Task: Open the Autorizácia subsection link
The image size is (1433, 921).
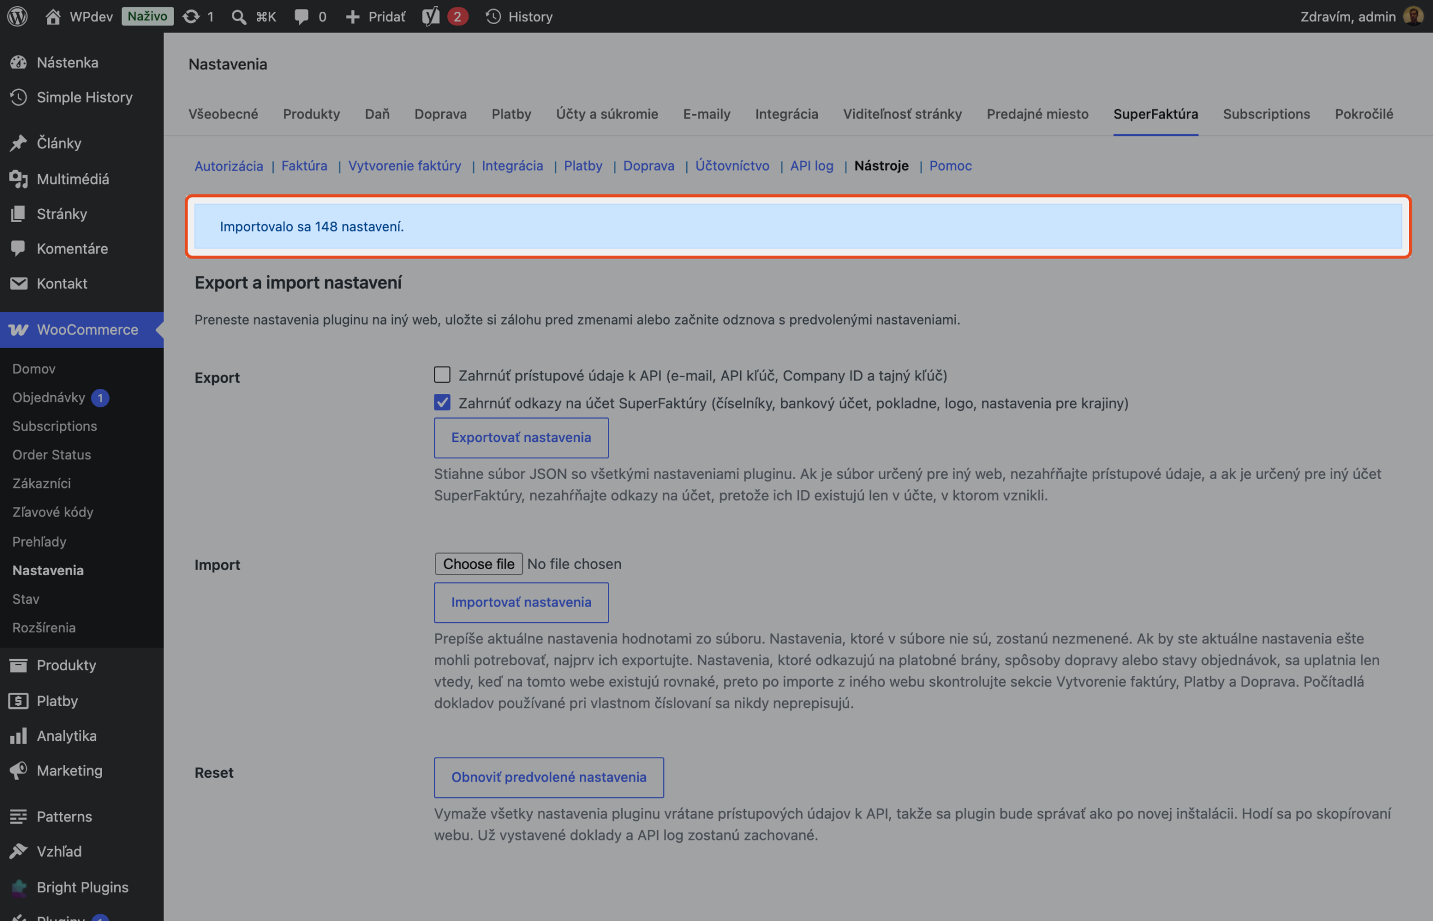Action: click(228, 166)
